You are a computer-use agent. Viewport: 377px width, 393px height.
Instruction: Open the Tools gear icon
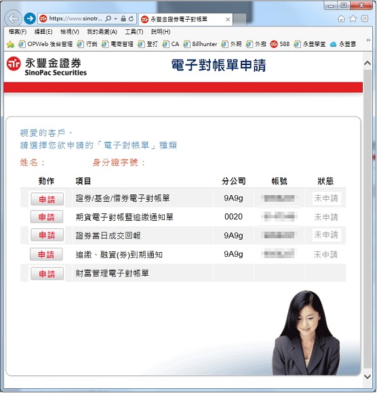click(365, 18)
